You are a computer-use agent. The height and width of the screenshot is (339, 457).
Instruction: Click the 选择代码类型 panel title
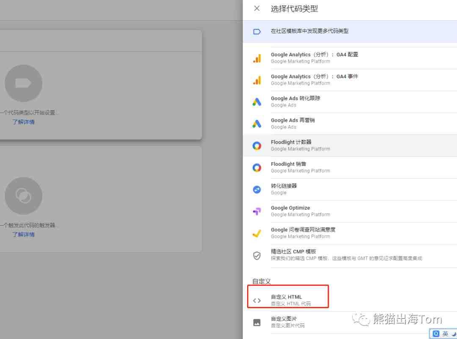(295, 9)
